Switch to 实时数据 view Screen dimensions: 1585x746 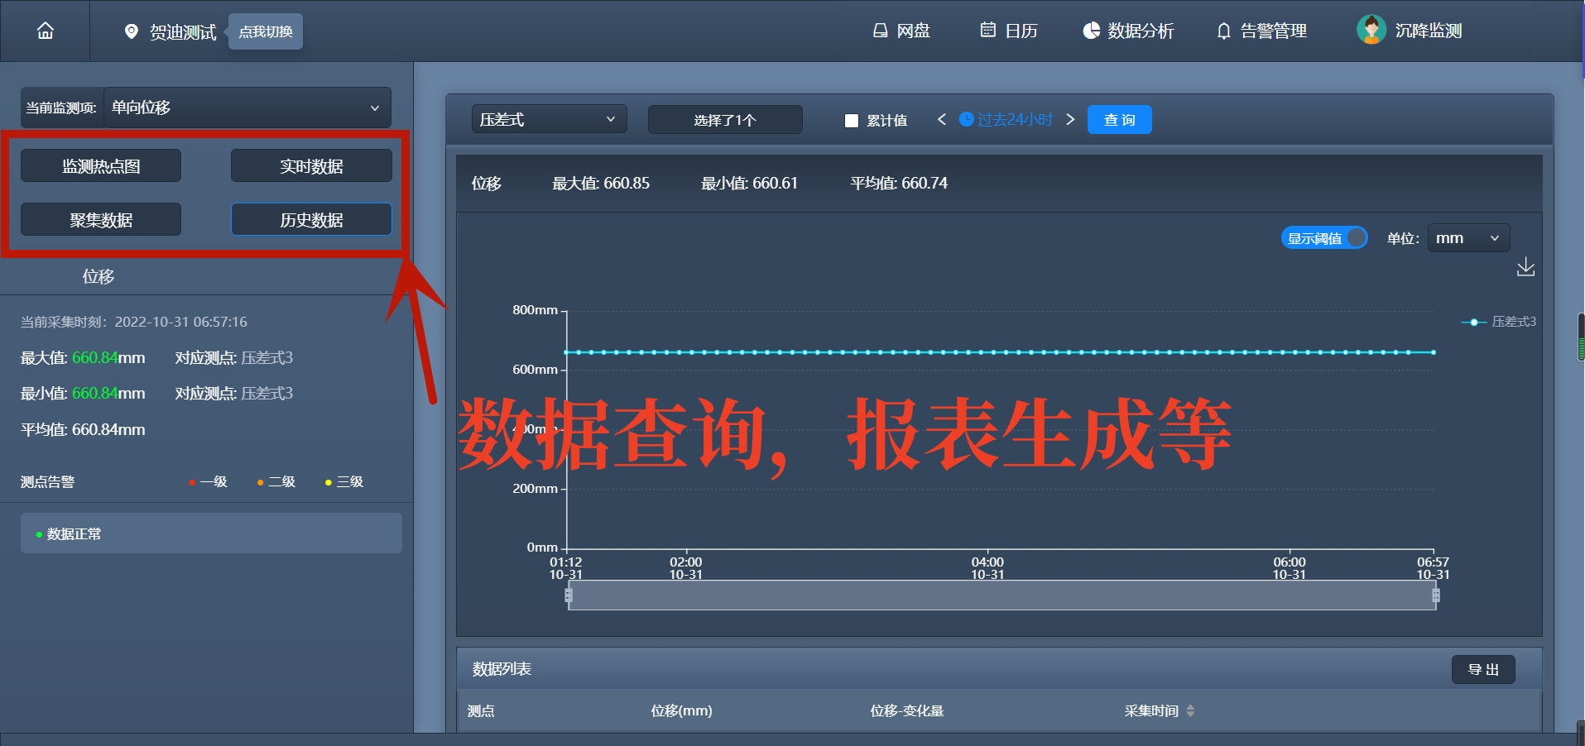tap(310, 165)
